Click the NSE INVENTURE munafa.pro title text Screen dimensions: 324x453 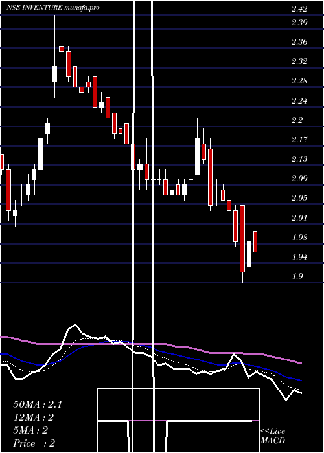click(x=53, y=8)
